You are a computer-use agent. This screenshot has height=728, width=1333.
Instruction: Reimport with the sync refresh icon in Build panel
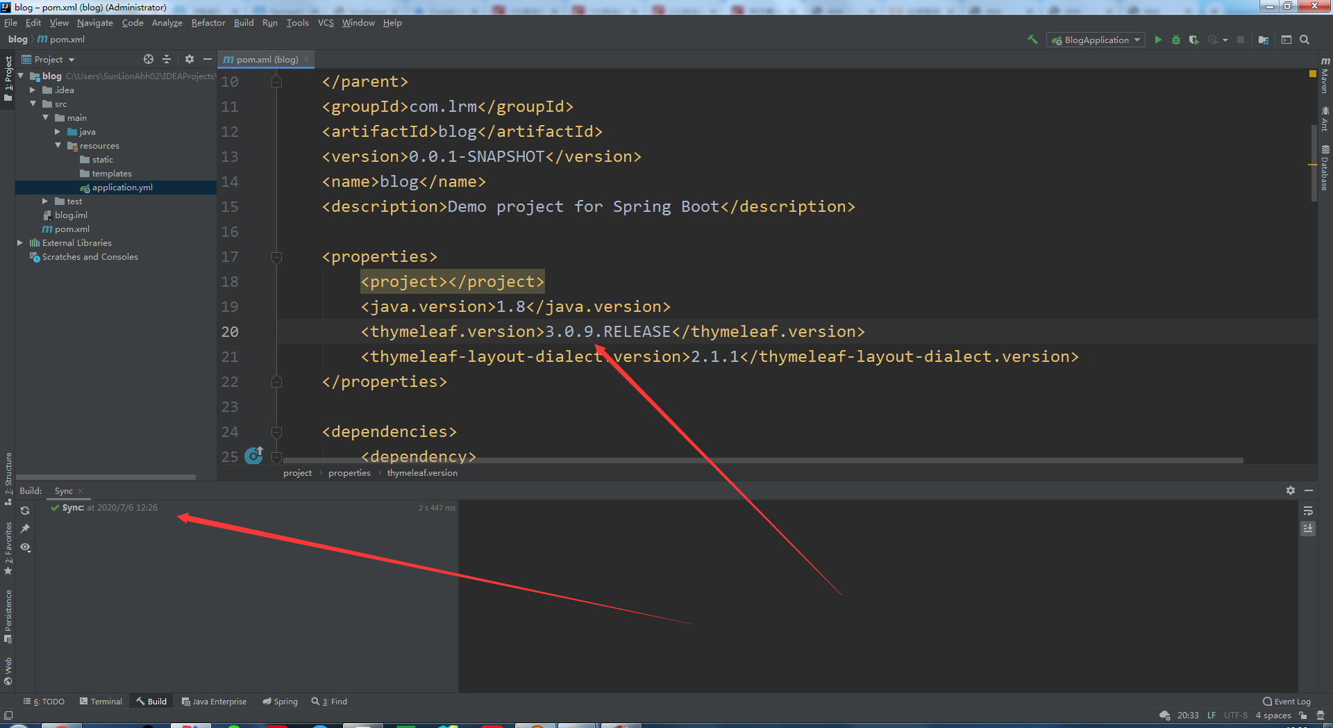click(25, 510)
